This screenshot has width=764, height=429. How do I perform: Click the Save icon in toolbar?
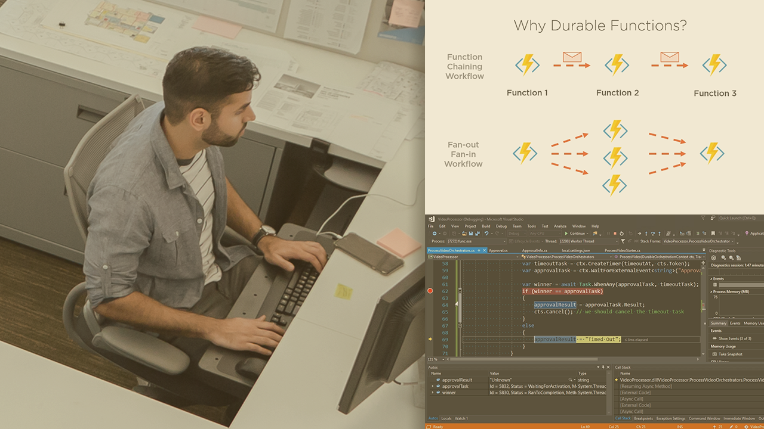pyautogui.click(x=471, y=234)
